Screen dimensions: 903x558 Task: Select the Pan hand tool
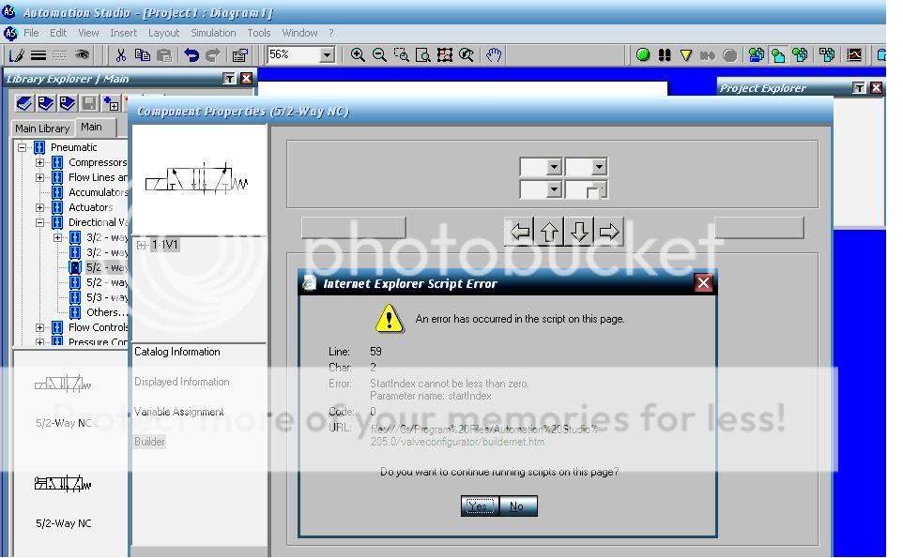click(x=494, y=55)
